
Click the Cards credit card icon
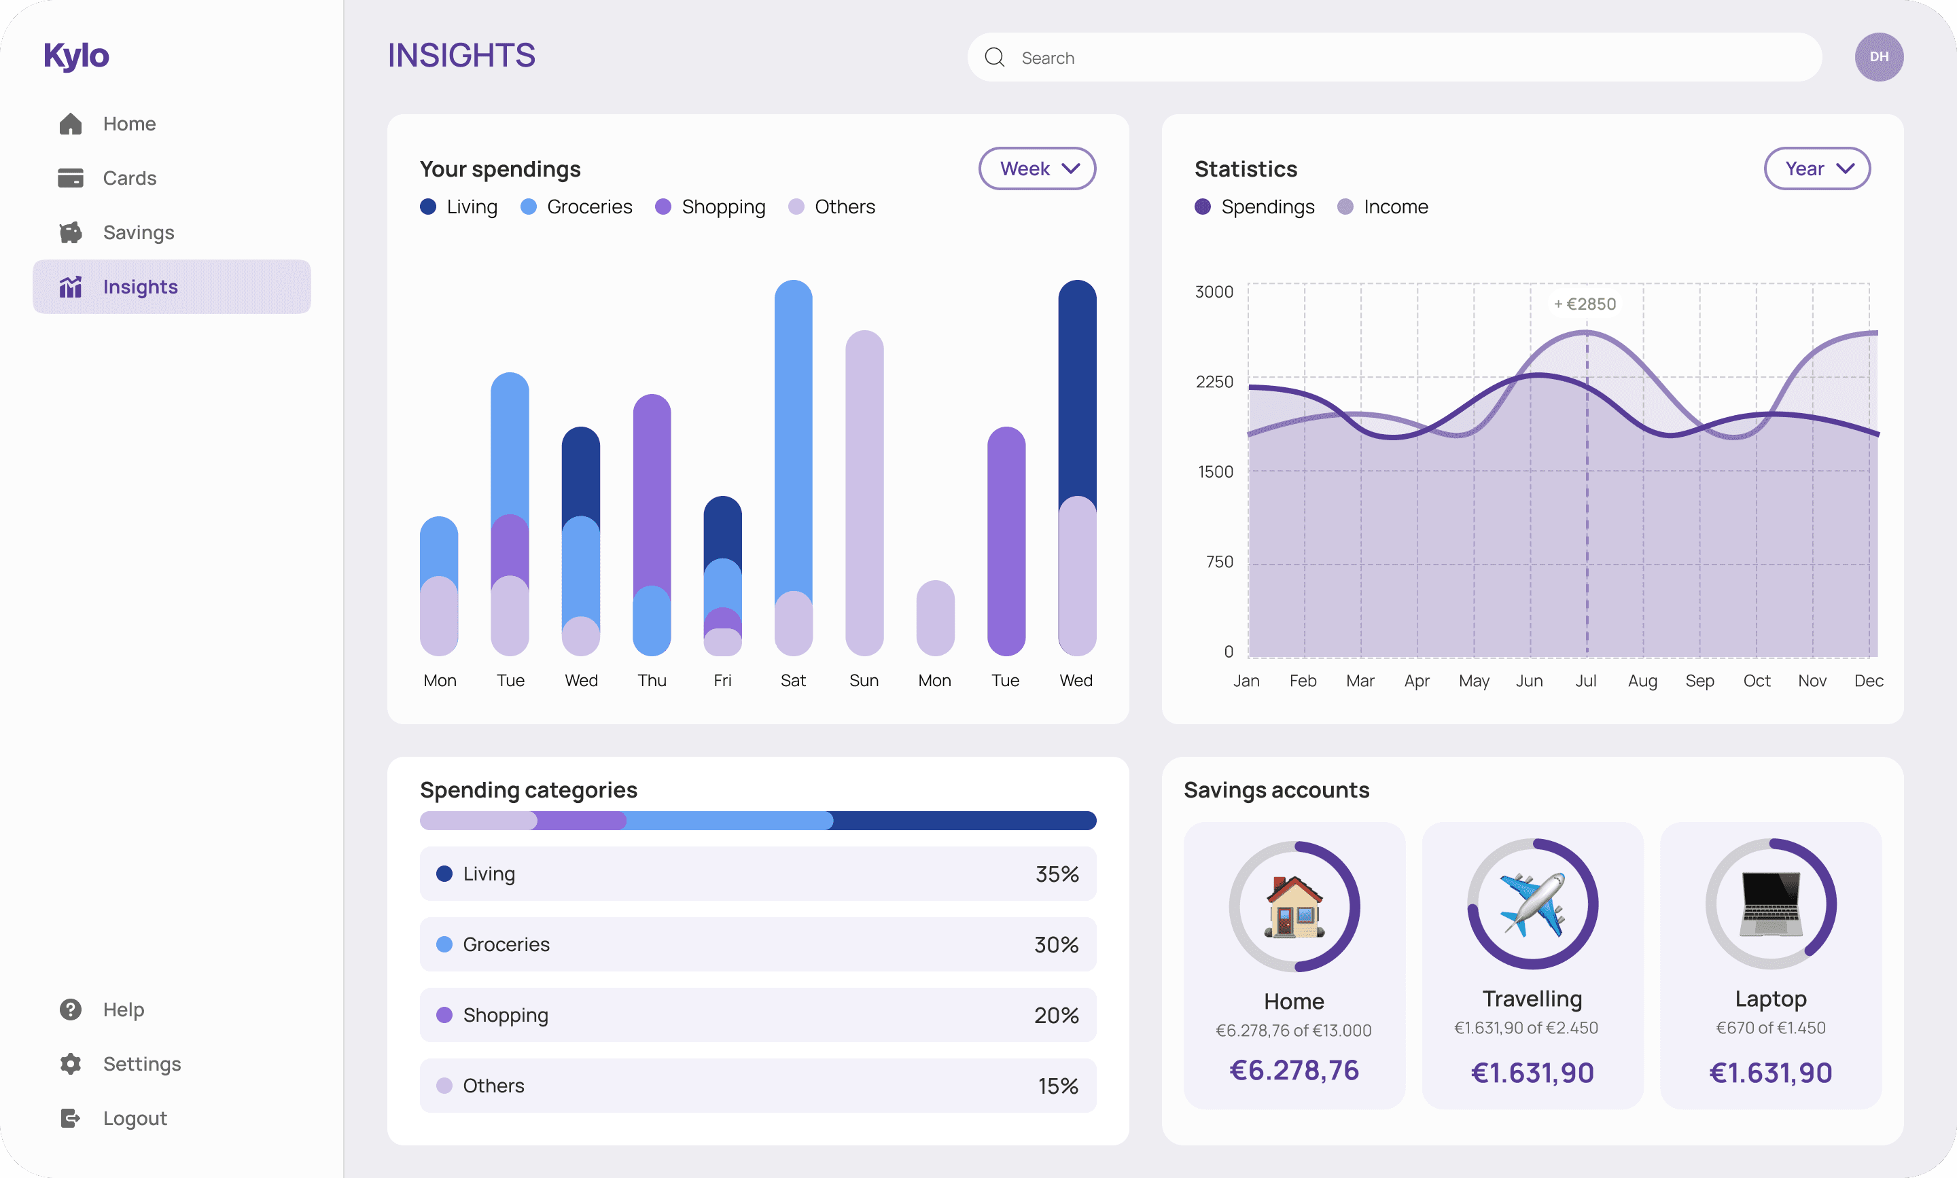coord(71,178)
